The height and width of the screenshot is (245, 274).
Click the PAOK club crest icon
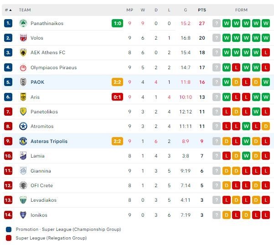pyautogui.click(x=23, y=82)
